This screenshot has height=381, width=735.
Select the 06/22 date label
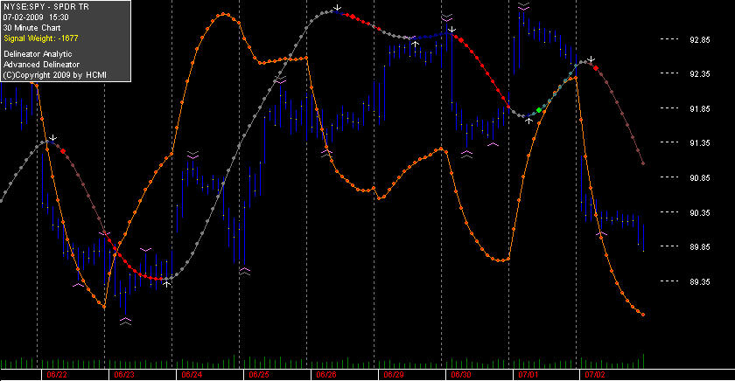tap(56, 375)
